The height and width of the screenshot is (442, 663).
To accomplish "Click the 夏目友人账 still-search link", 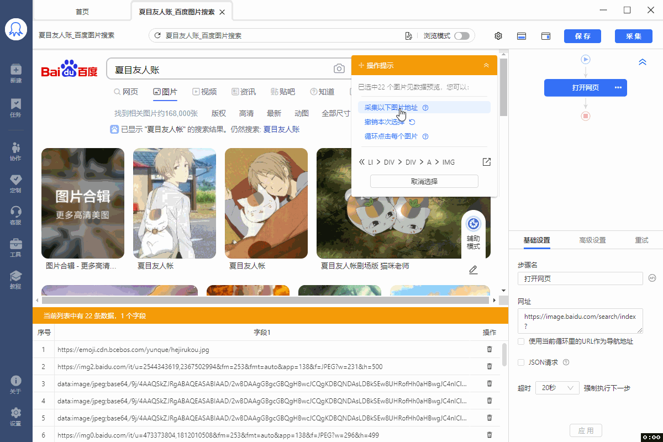I will 281,129.
